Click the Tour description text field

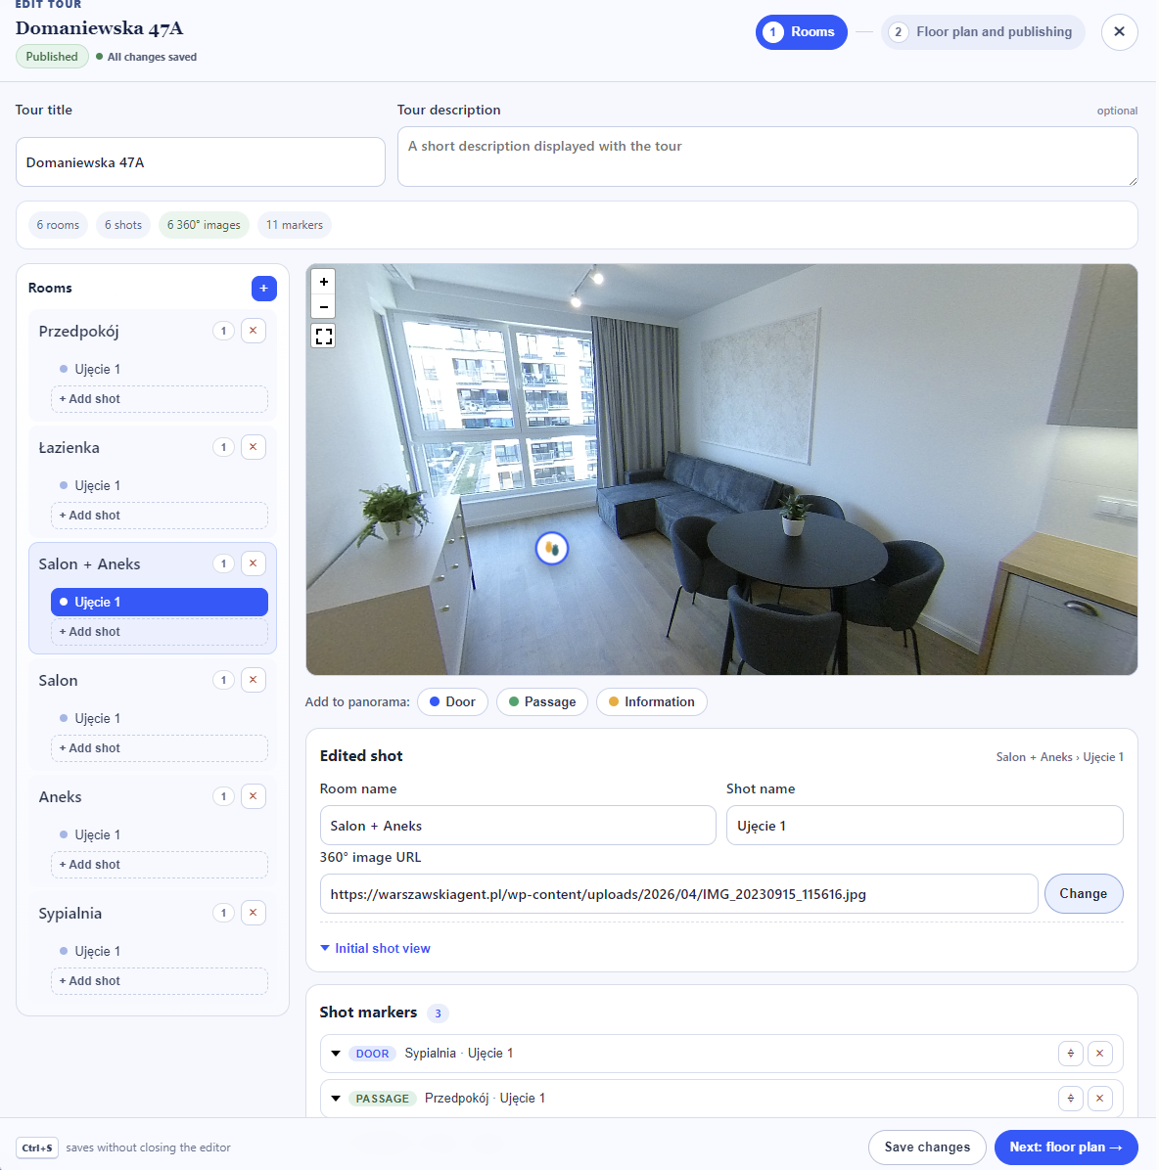tap(766, 157)
